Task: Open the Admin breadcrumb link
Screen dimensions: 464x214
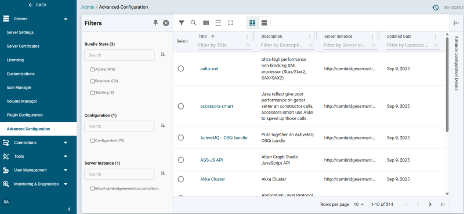Action: pos(88,7)
